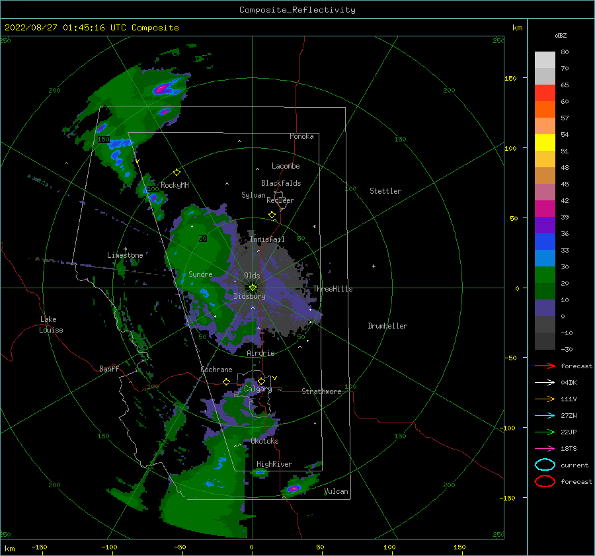Click the cyan current ellipse icon
595x556 pixels.
coord(545,465)
